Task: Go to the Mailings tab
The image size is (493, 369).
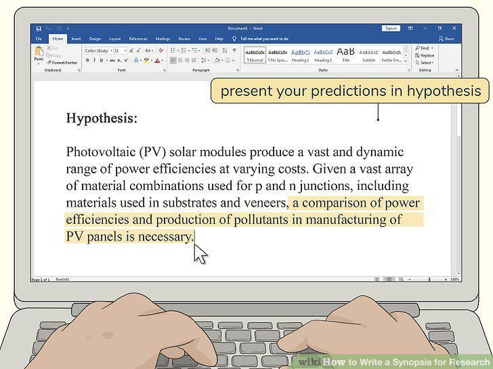Action: click(163, 39)
